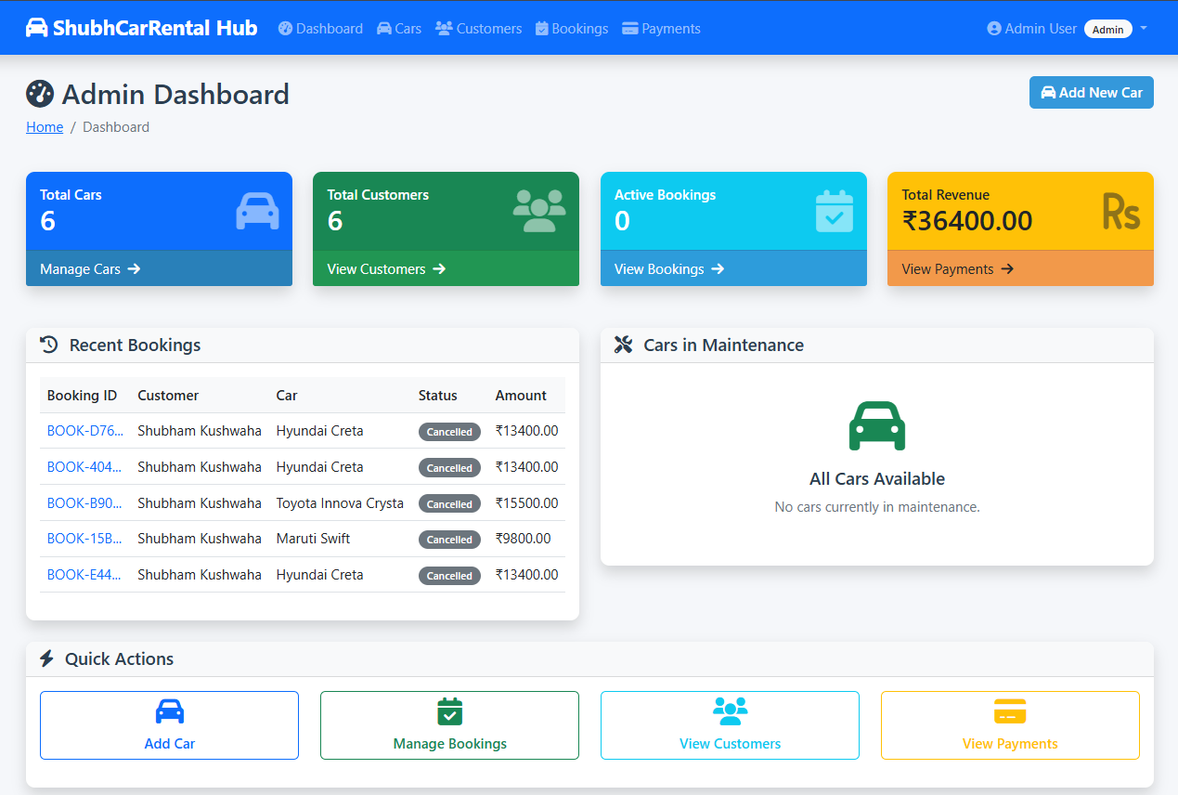The image size is (1178, 795).
Task: Click the Status column header
Action: [438, 396]
